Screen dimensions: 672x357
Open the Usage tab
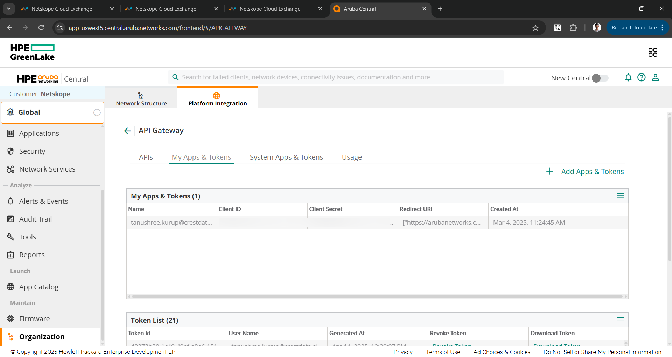coord(352,157)
